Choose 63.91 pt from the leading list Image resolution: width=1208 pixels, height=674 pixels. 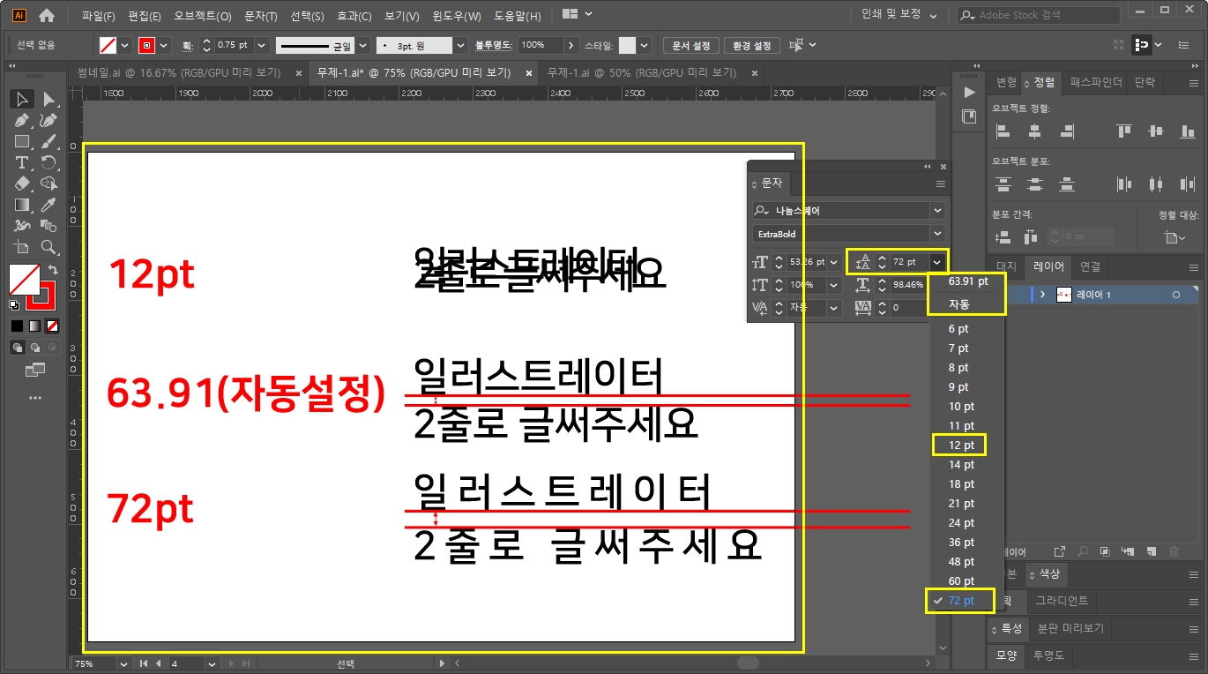click(968, 281)
